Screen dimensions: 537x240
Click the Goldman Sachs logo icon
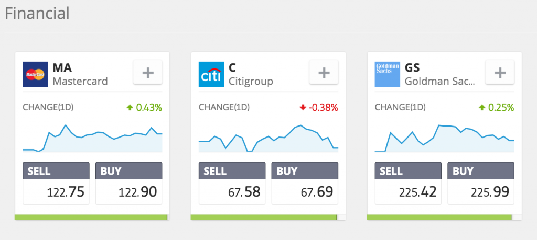pyautogui.click(x=388, y=74)
